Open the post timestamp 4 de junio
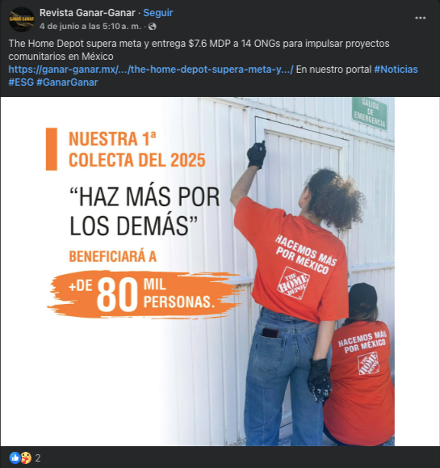This screenshot has height=468, width=440. point(90,27)
